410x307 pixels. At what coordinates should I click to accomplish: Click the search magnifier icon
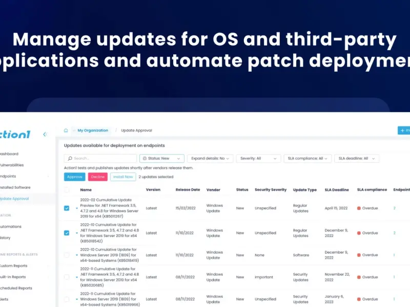pos(70,158)
